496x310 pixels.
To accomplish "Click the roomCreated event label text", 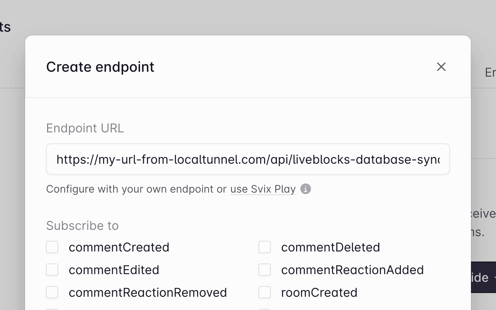I will point(319,292).
